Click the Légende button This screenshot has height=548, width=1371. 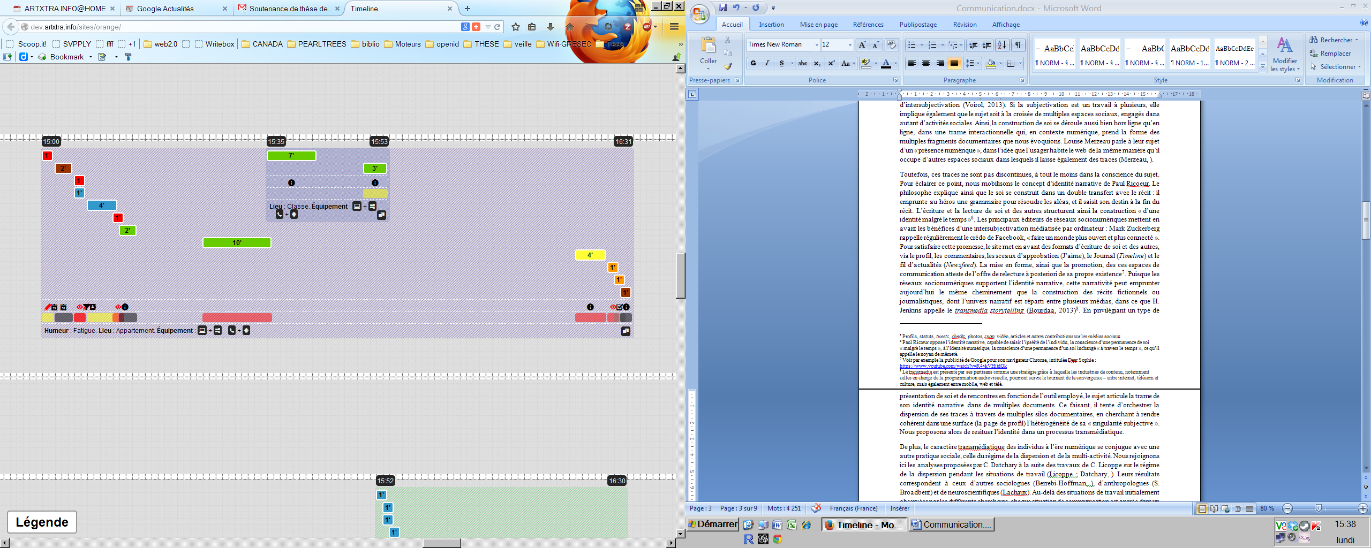tap(42, 522)
